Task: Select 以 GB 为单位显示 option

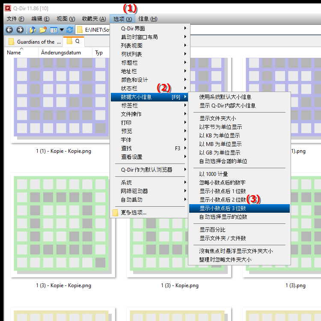Action: 239,153
